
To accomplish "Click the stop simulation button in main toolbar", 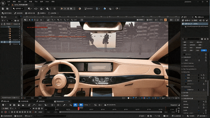I will click(x=68, y=9).
